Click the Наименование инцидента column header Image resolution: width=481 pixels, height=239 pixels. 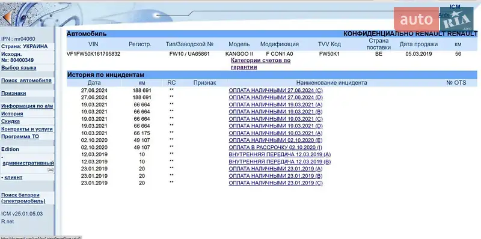pos(331,83)
